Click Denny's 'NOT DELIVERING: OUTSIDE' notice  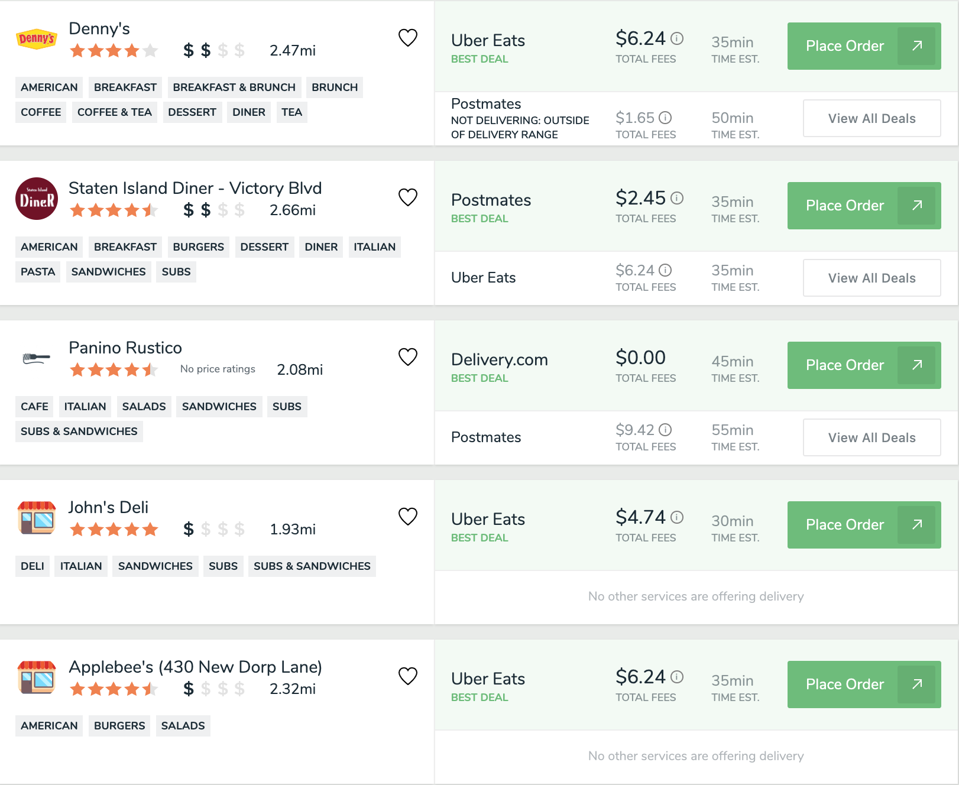click(520, 128)
